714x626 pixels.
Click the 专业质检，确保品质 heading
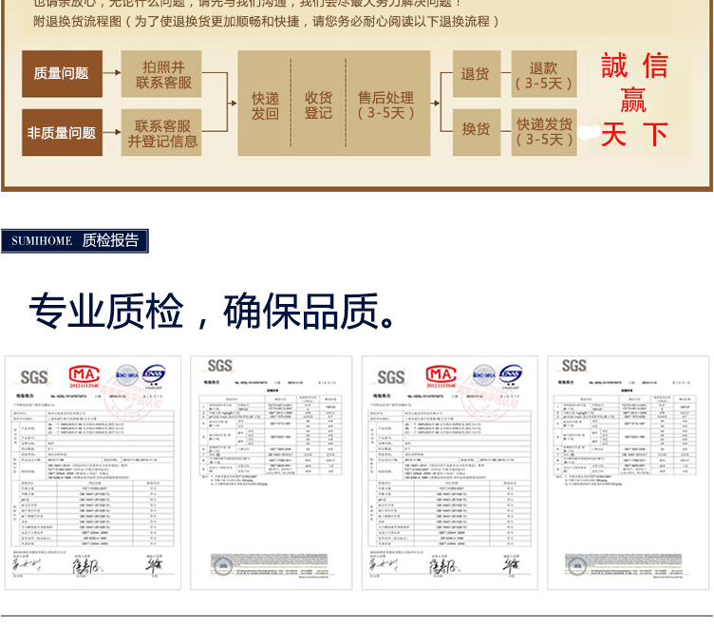point(212,312)
